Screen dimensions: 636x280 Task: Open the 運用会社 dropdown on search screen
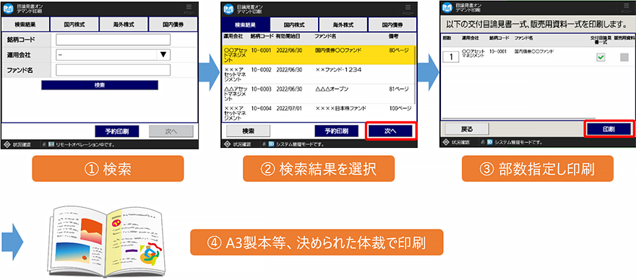[113, 55]
